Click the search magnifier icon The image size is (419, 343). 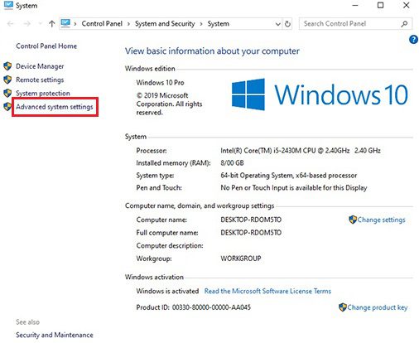[x=404, y=24]
